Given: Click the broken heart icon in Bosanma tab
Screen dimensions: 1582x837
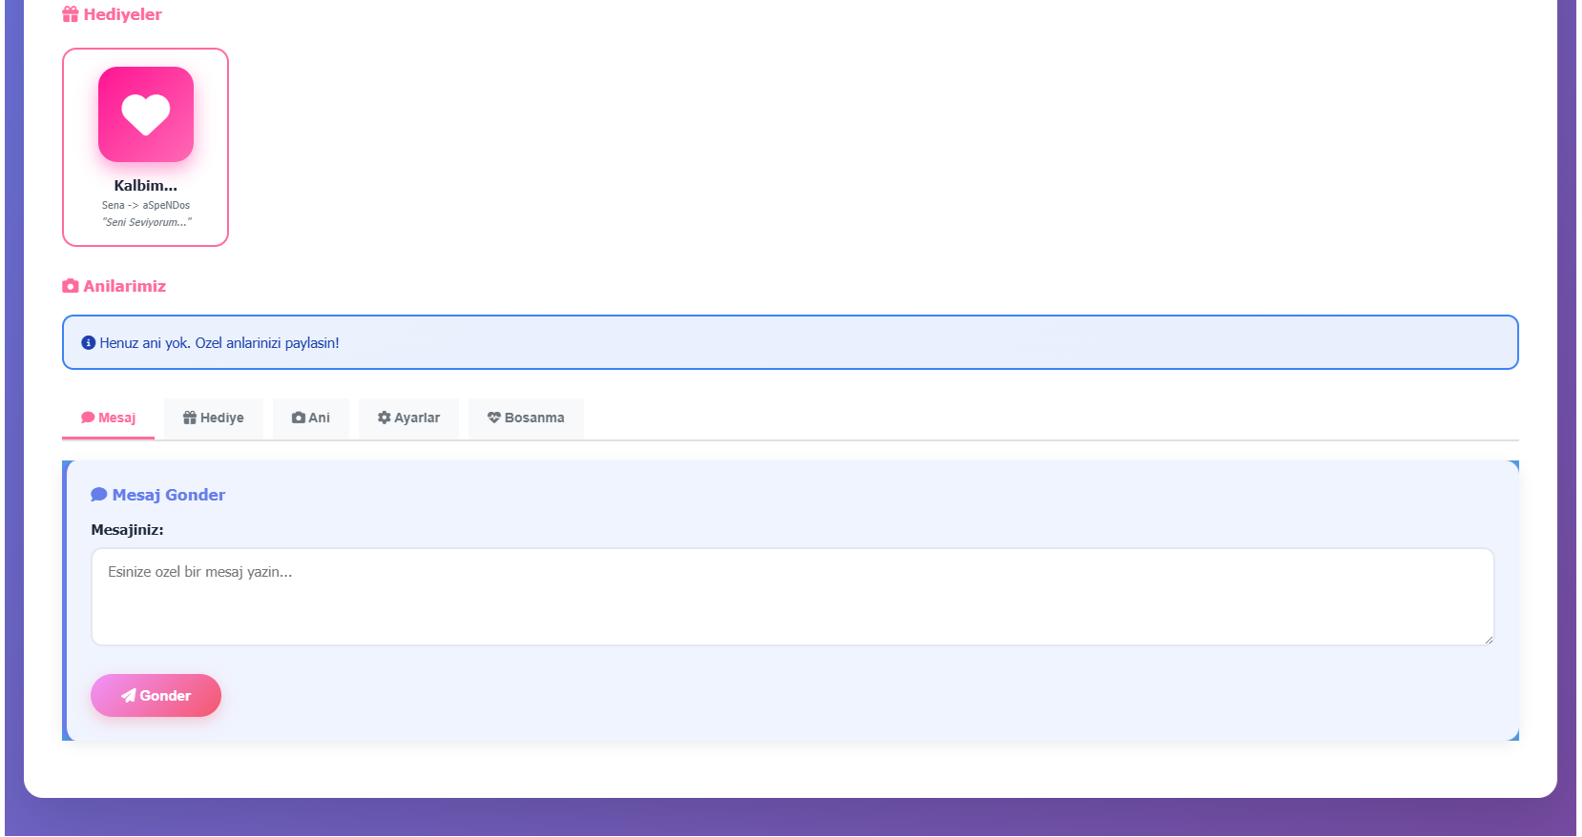Looking at the screenshot, I should tap(493, 418).
